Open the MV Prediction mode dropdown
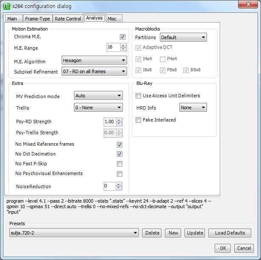Viewport: 261px width, 260px height. click(98, 96)
